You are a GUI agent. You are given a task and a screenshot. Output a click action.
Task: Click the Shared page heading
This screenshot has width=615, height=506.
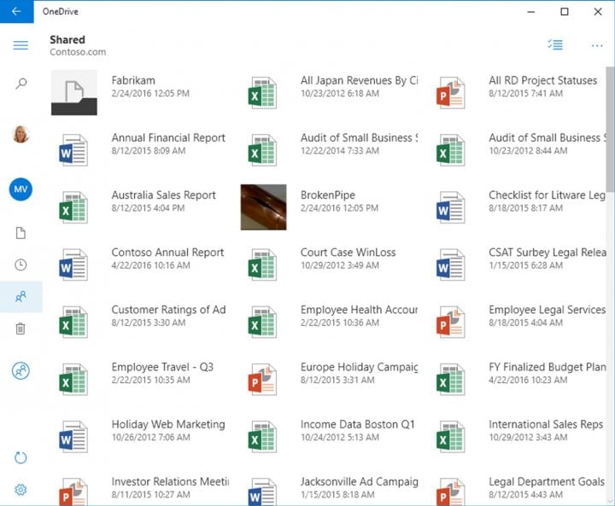(67, 39)
